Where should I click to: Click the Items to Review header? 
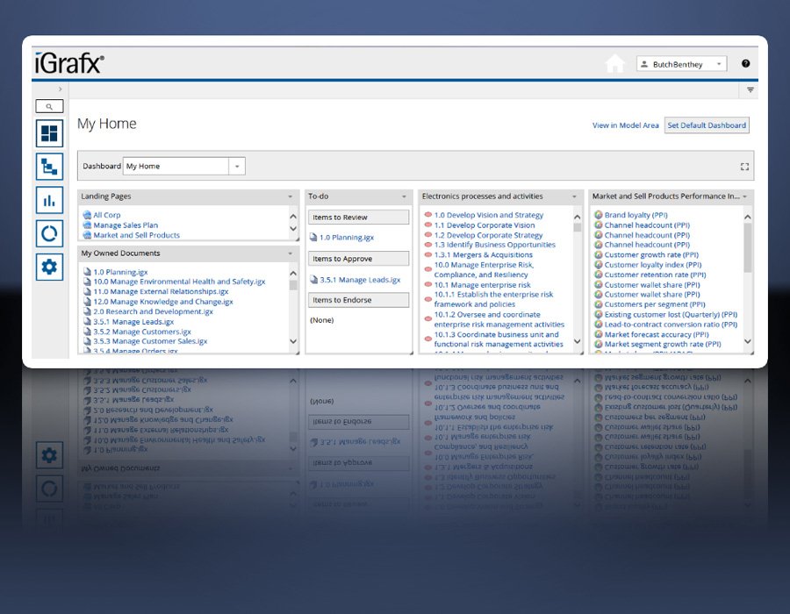(358, 218)
